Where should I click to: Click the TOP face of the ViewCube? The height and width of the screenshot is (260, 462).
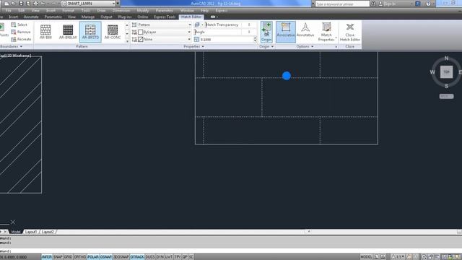tap(446, 72)
